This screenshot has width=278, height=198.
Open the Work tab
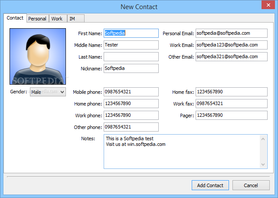(58, 19)
